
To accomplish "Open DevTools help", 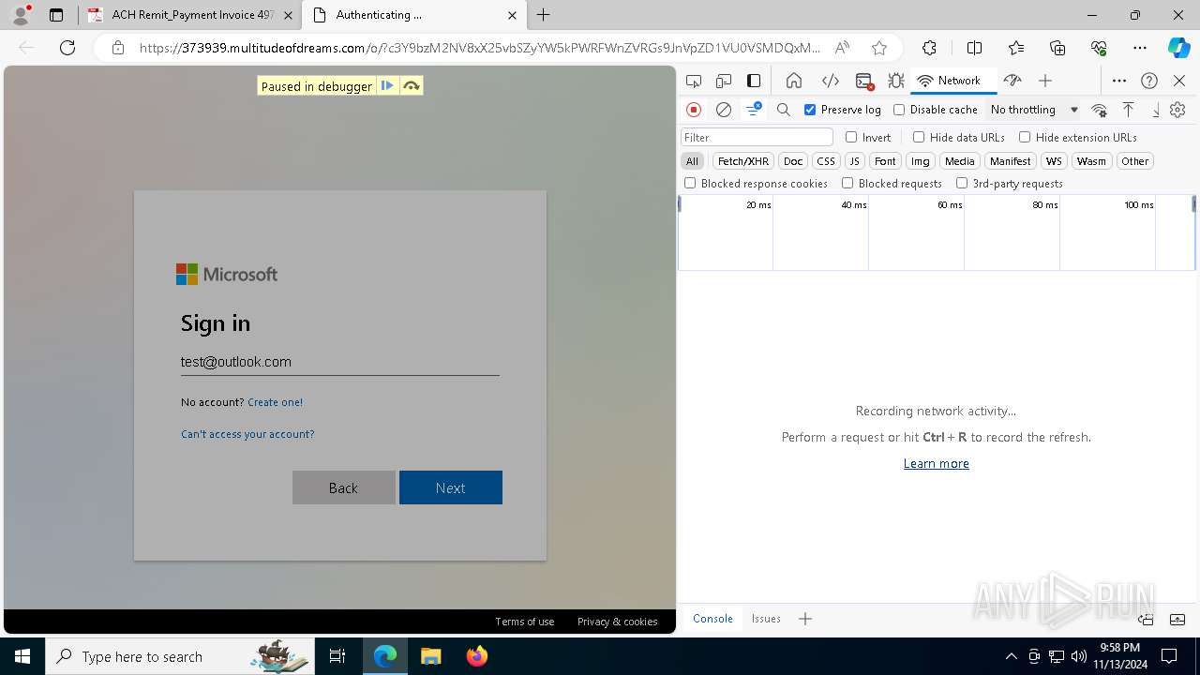I will 1149,81.
